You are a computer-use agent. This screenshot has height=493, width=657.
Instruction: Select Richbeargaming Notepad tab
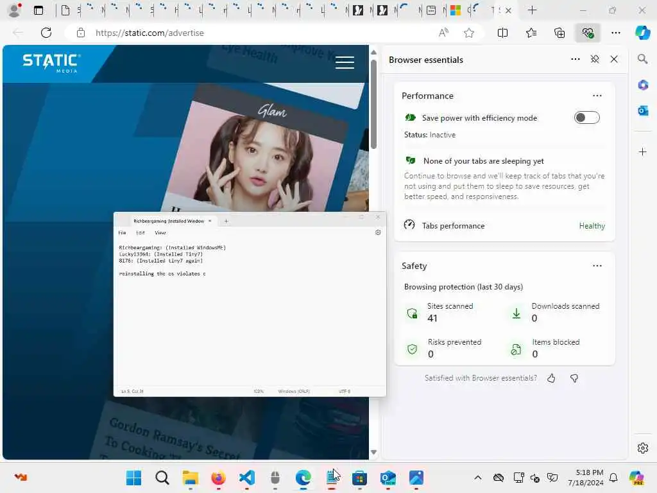[168, 221]
